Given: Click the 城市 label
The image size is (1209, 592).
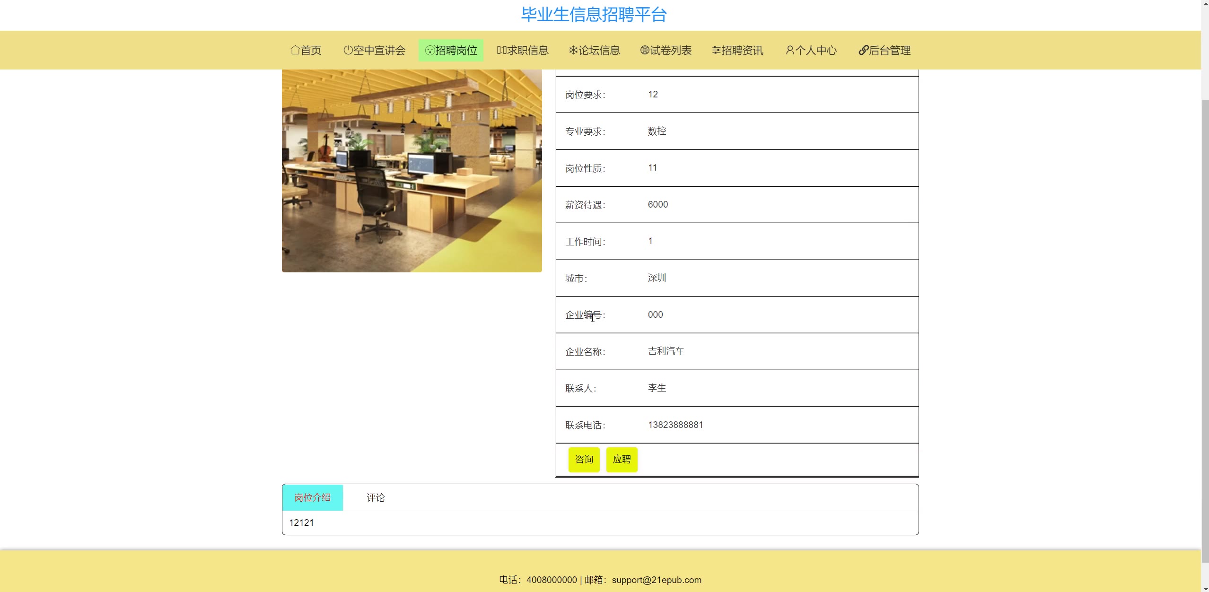Looking at the screenshot, I should pos(576,279).
